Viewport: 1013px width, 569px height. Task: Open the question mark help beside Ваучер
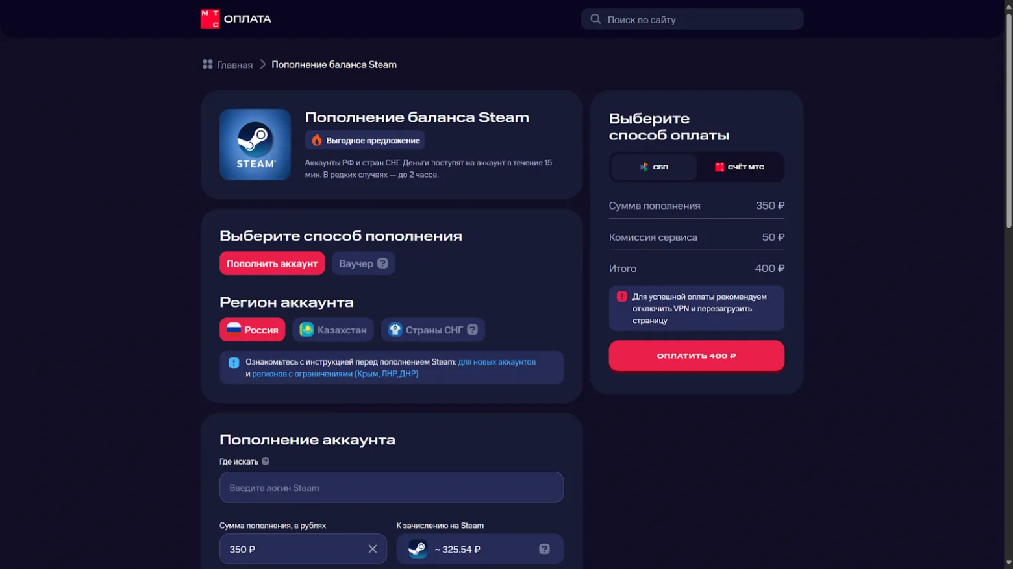pyautogui.click(x=382, y=263)
